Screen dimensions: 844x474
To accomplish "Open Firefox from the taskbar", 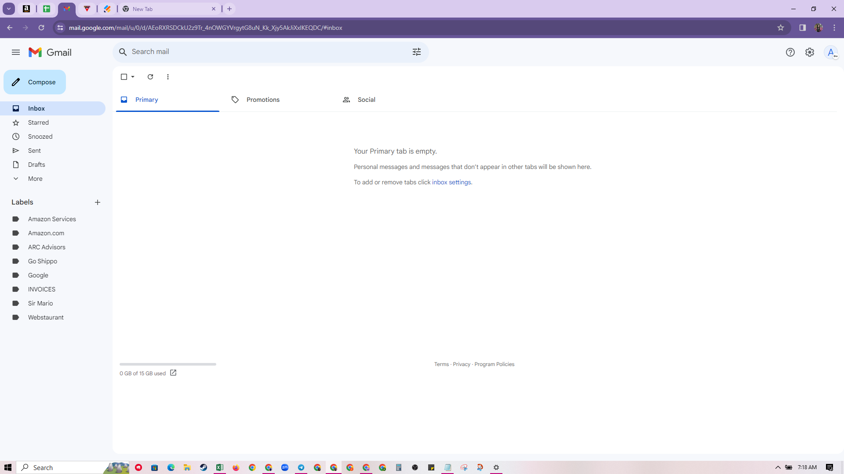I will (236, 467).
